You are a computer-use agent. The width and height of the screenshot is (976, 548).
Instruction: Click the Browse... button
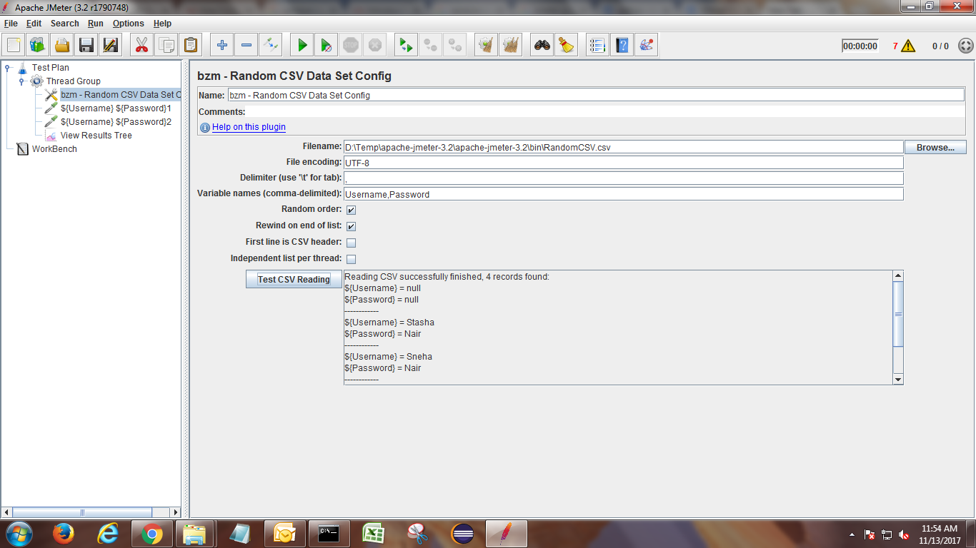(x=935, y=147)
